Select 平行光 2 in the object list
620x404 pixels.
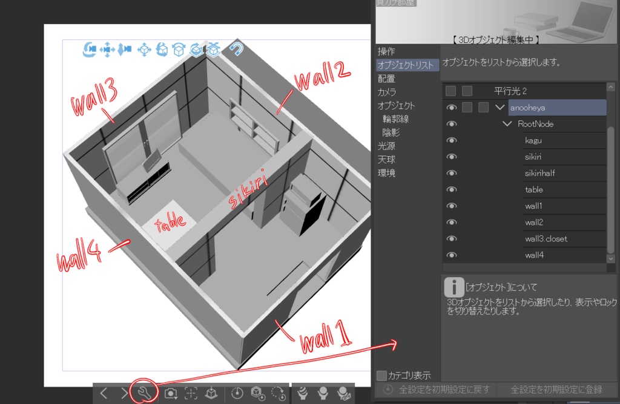click(x=510, y=91)
